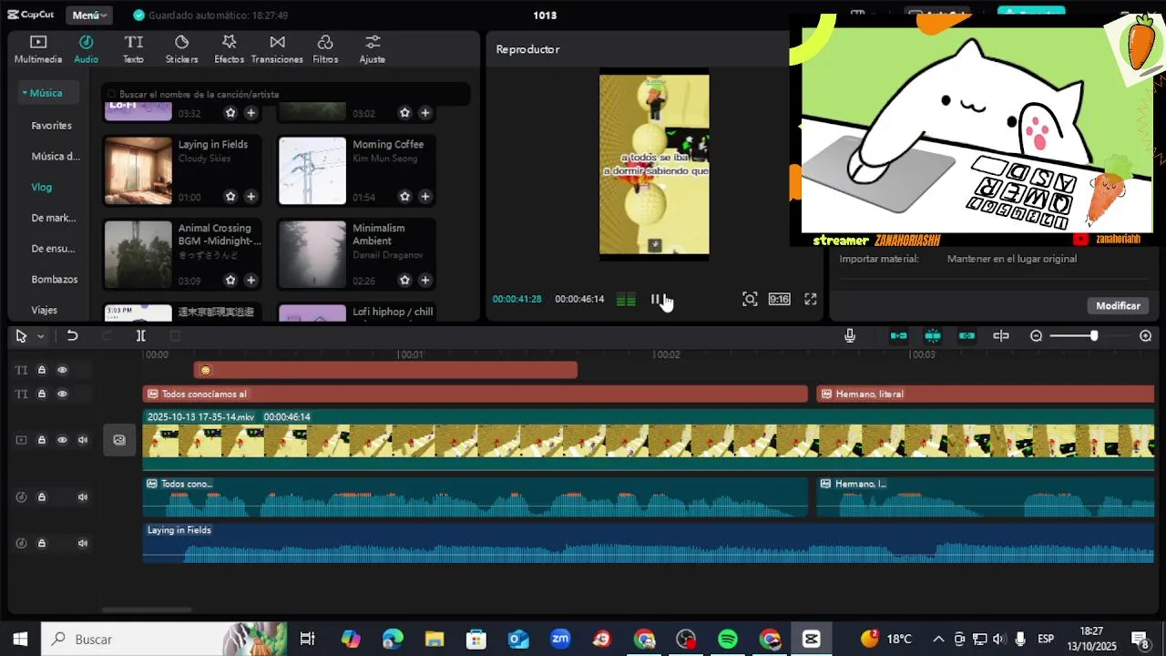The height and width of the screenshot is (656, 1166).
Task: Add Animal Crossing BGM to timeline
Action: pyautogui.click(x=251, y=280)
